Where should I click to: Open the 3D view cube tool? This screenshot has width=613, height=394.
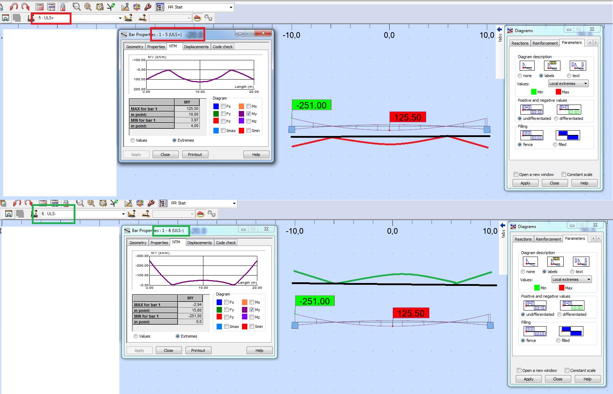point(136,6)
